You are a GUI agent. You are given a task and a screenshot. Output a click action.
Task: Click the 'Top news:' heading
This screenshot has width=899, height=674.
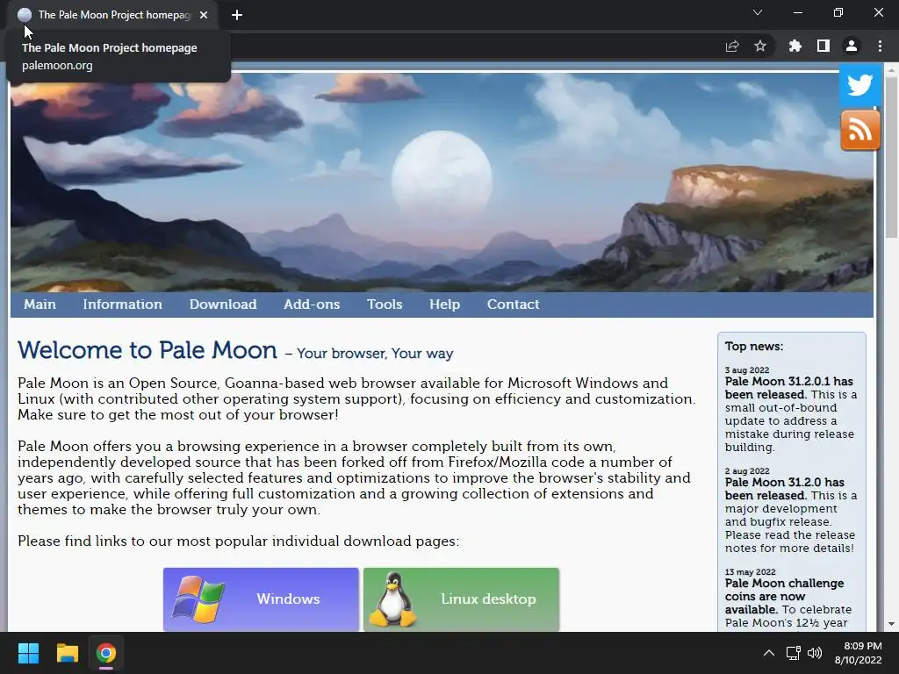[x=754, y=346]
